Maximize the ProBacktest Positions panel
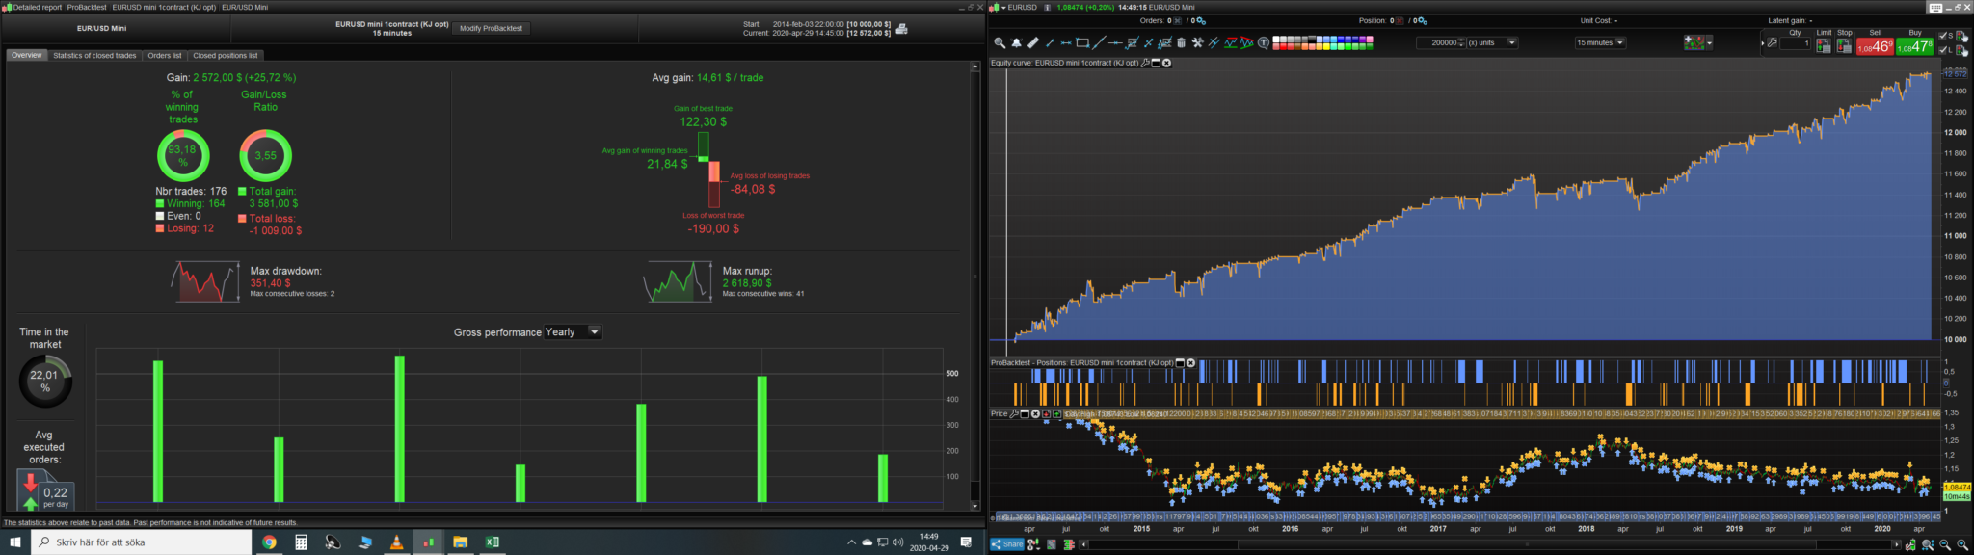The height and width of the screenshot is (555, 1974). pos(1180,363)
